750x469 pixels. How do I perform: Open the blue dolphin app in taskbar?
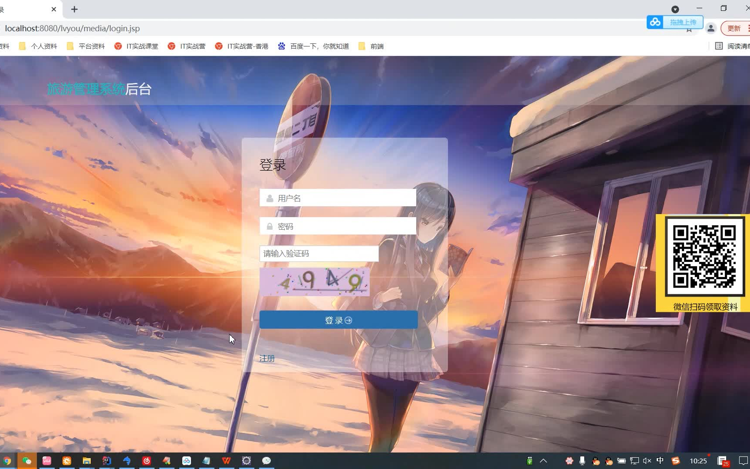(x=127, y=461)
